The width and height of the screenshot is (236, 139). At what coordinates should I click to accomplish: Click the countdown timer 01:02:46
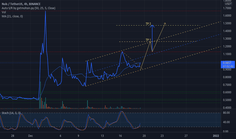click(x=228, y=66)
